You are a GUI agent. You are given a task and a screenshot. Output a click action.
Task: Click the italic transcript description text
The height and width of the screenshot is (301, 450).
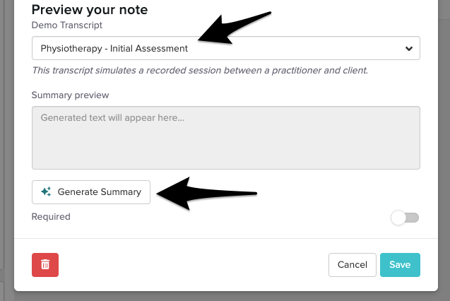pyautogui.click(x=199, y=71)
